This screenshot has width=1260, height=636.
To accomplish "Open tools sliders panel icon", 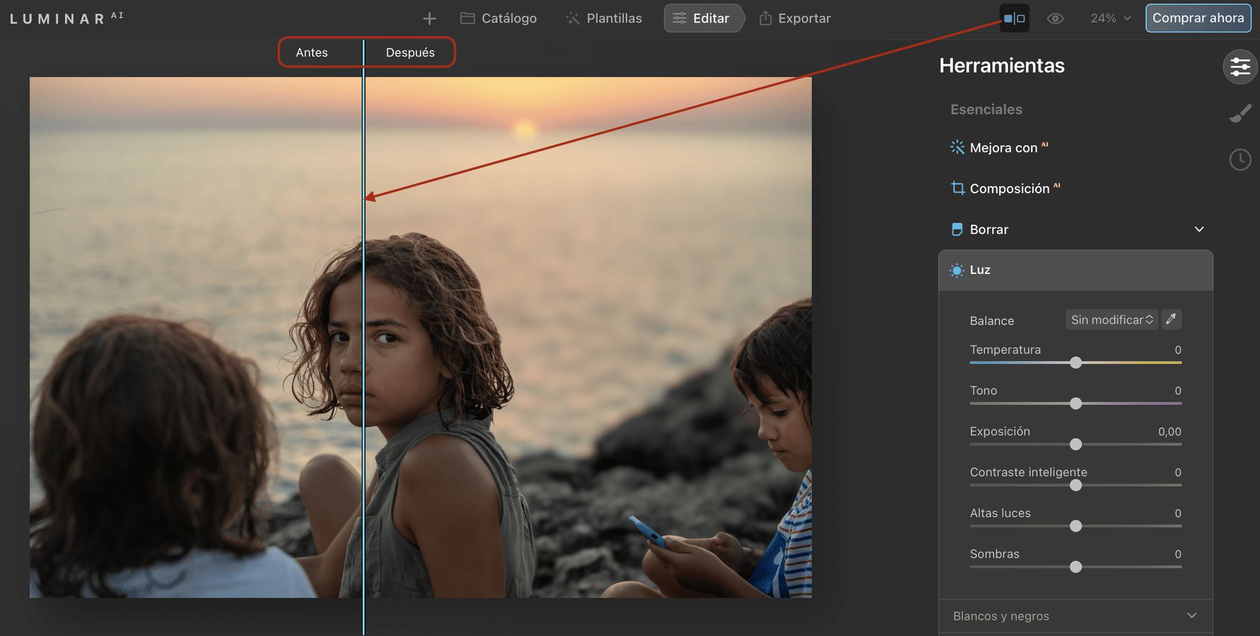I will pyautogui.click(x=1240, y=67).
